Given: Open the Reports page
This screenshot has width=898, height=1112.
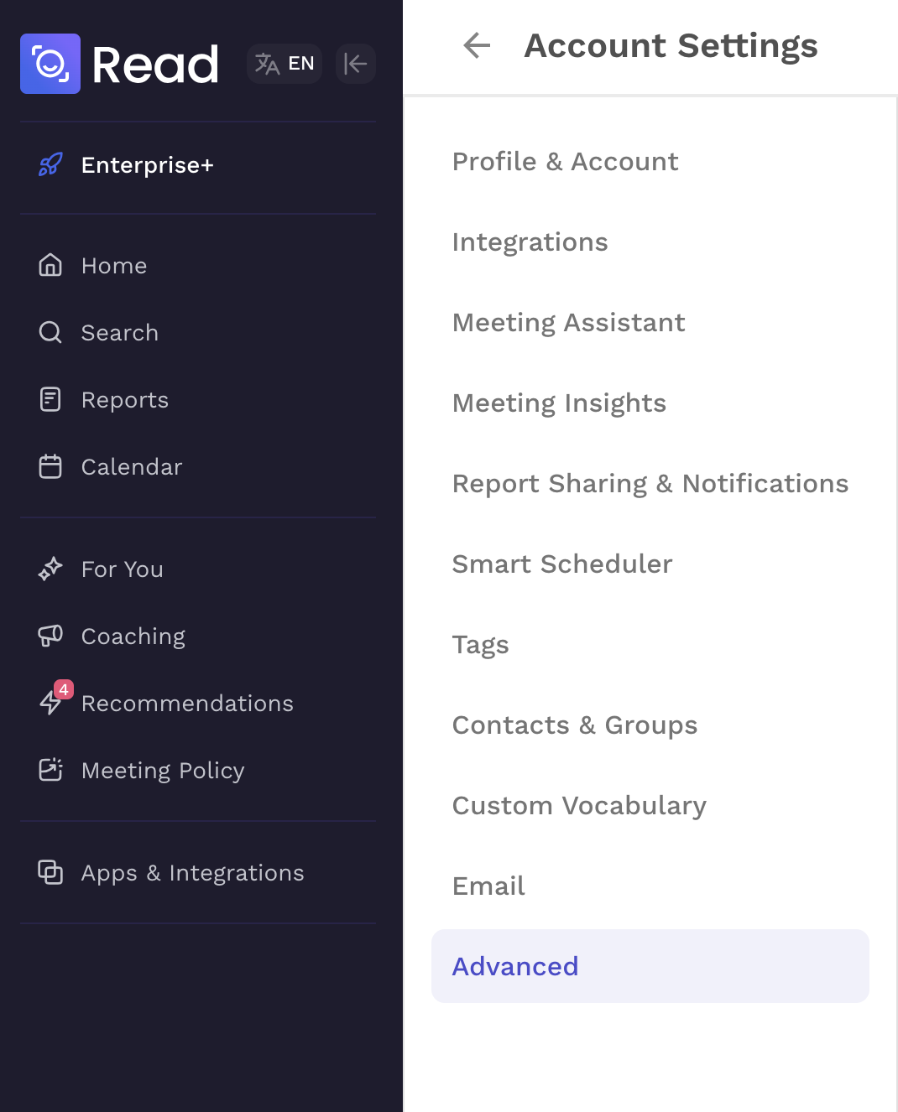Looking at the screenshot, I should 124,400.
